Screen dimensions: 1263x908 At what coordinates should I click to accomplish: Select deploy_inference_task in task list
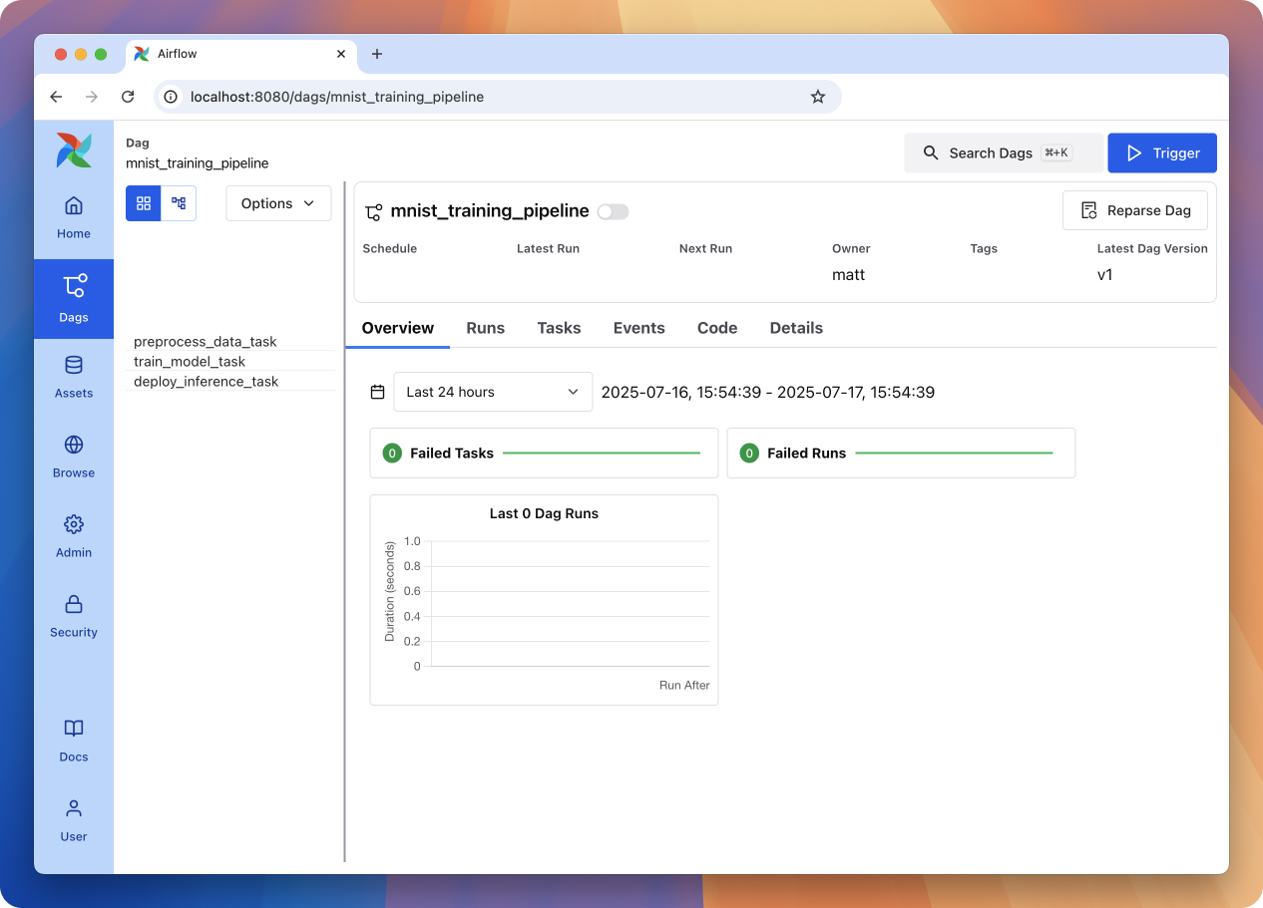207,381
